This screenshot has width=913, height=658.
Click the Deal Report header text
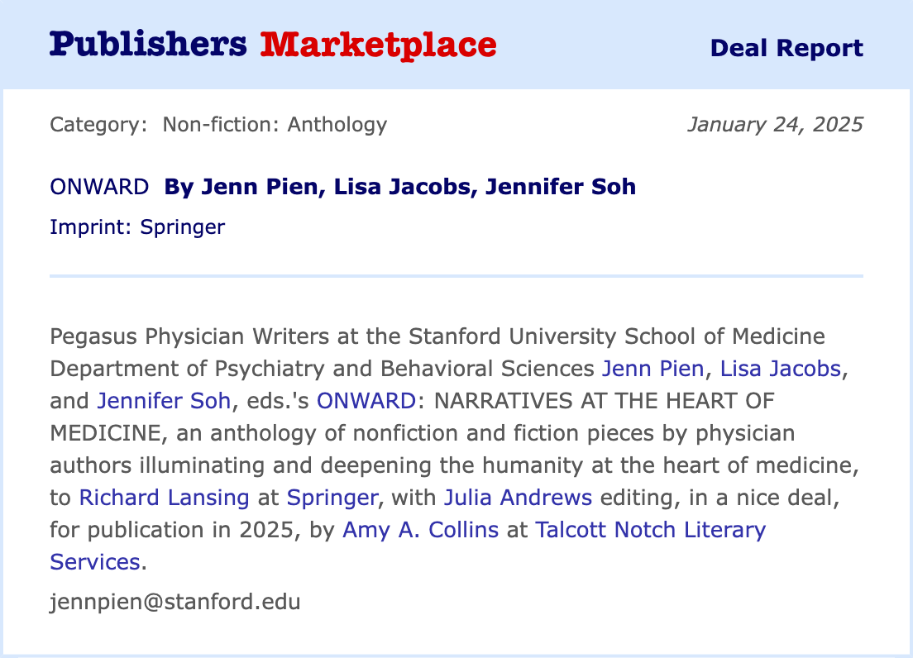pyautogui.click(x=786, y=48)
